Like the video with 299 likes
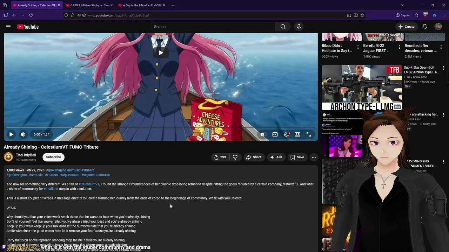The image size is (449, 252). coord(220,157)
